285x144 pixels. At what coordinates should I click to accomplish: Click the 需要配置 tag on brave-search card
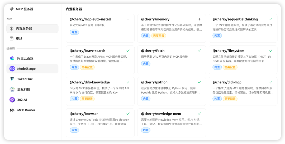tap(87, 67)
